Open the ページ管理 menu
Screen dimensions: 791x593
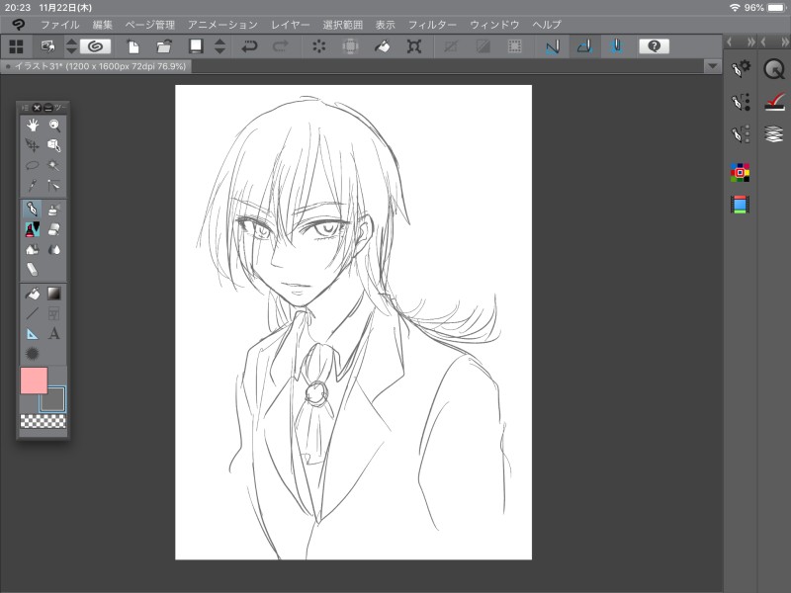tap(150, 24)
